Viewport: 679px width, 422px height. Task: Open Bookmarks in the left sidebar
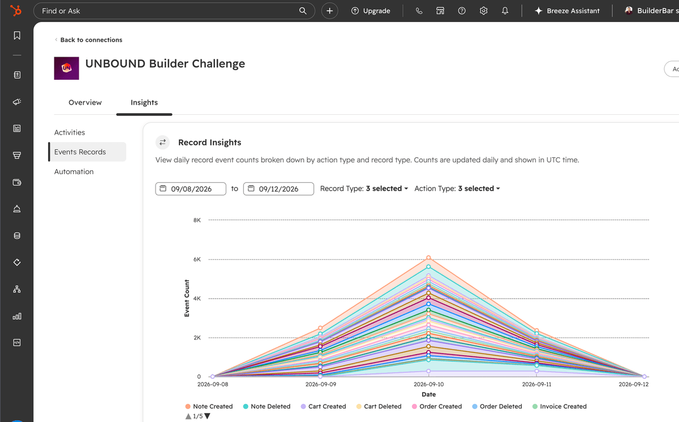click(17, 36)
